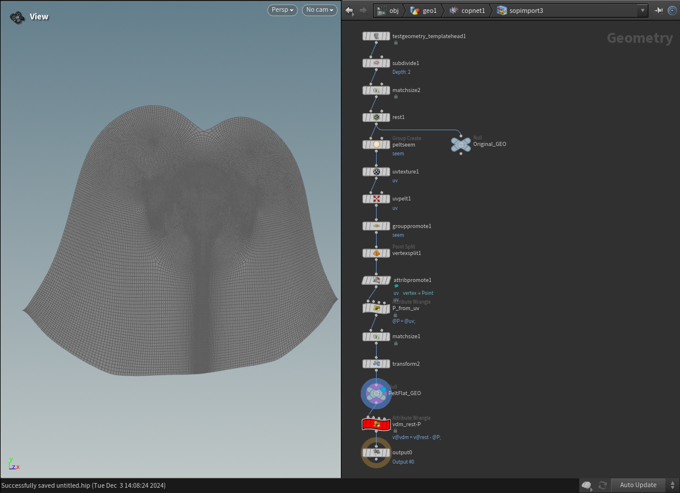This screenshot has height=493, width=680.
Task: Click the force update refresh icon
Action: (602, 485)
